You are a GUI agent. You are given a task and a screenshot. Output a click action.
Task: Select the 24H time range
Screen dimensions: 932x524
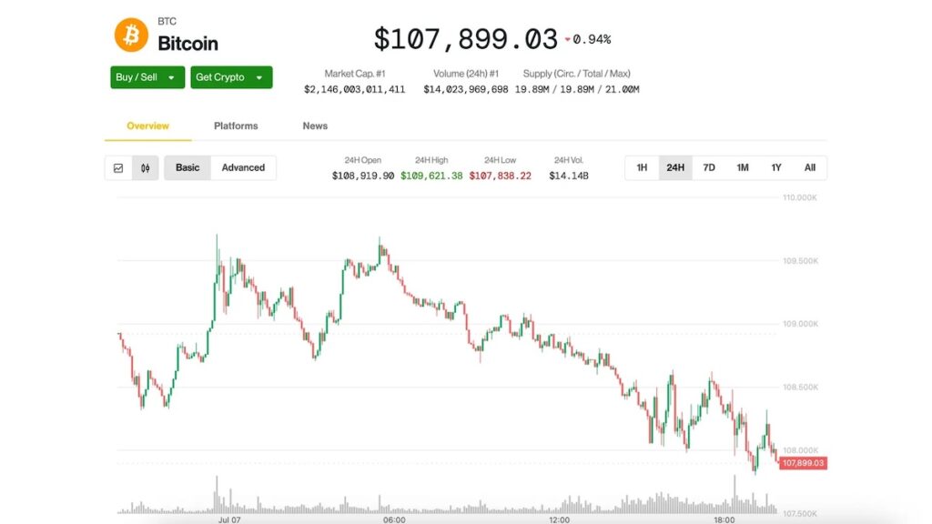[675, 168]
